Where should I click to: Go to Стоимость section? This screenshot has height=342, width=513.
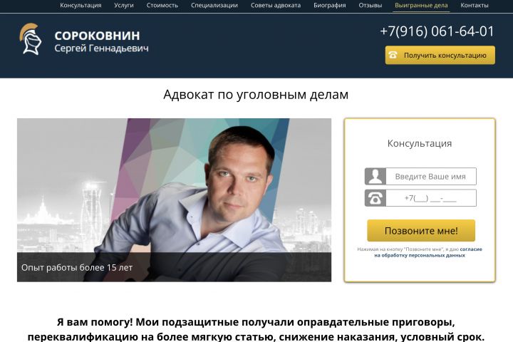tap(162, 5)
